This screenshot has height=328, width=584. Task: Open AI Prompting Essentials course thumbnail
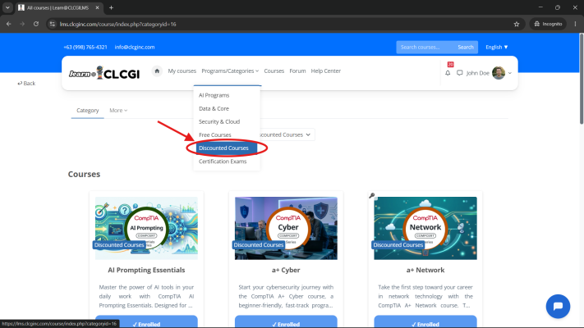tap(146, 228)
